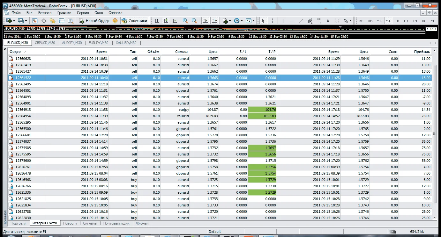Open the Market Watch window icon
The image size is (441, 237).
pos(35,21)
